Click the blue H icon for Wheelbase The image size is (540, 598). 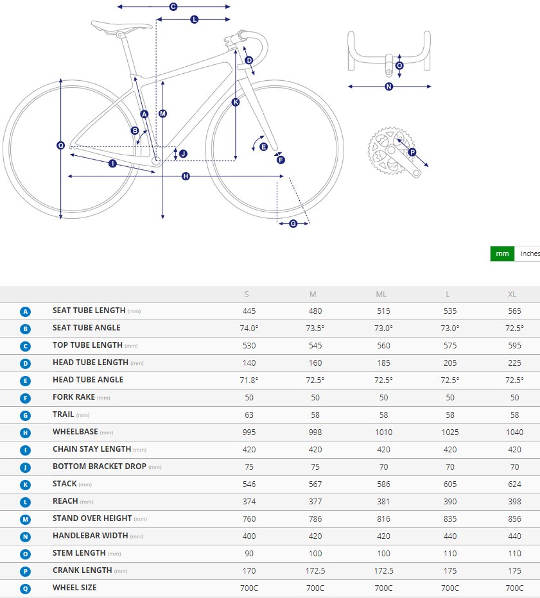[26, 432]
